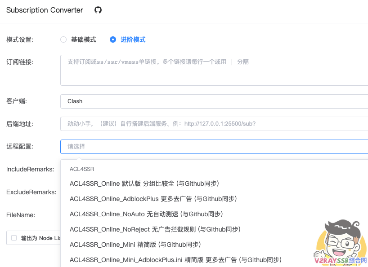Click the ACL4SSR search box in dropdown

pyautogui.click(x=135, y=169)
